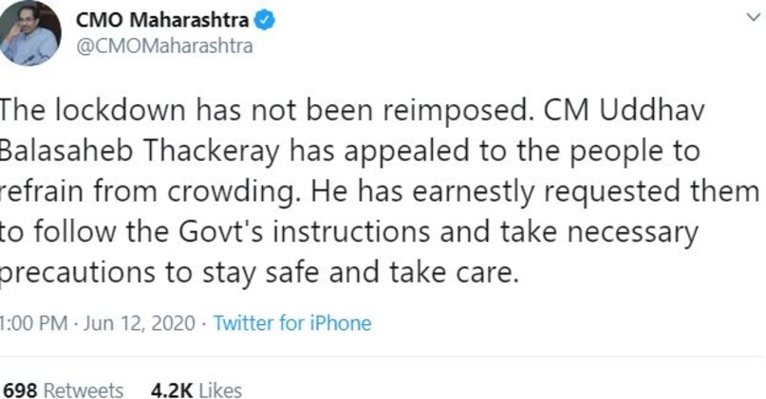Click the word 'Likes' label
Viewport: 766px width, 399px height.
[x=220, y=390]
